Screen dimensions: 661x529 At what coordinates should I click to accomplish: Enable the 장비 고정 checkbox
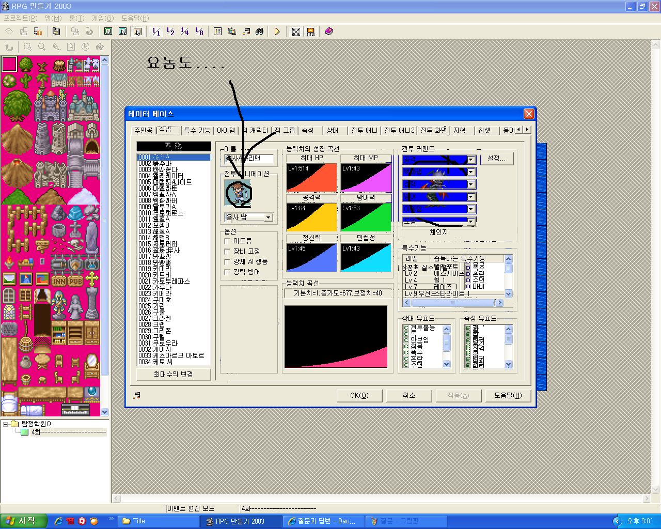tap(227, 252)
